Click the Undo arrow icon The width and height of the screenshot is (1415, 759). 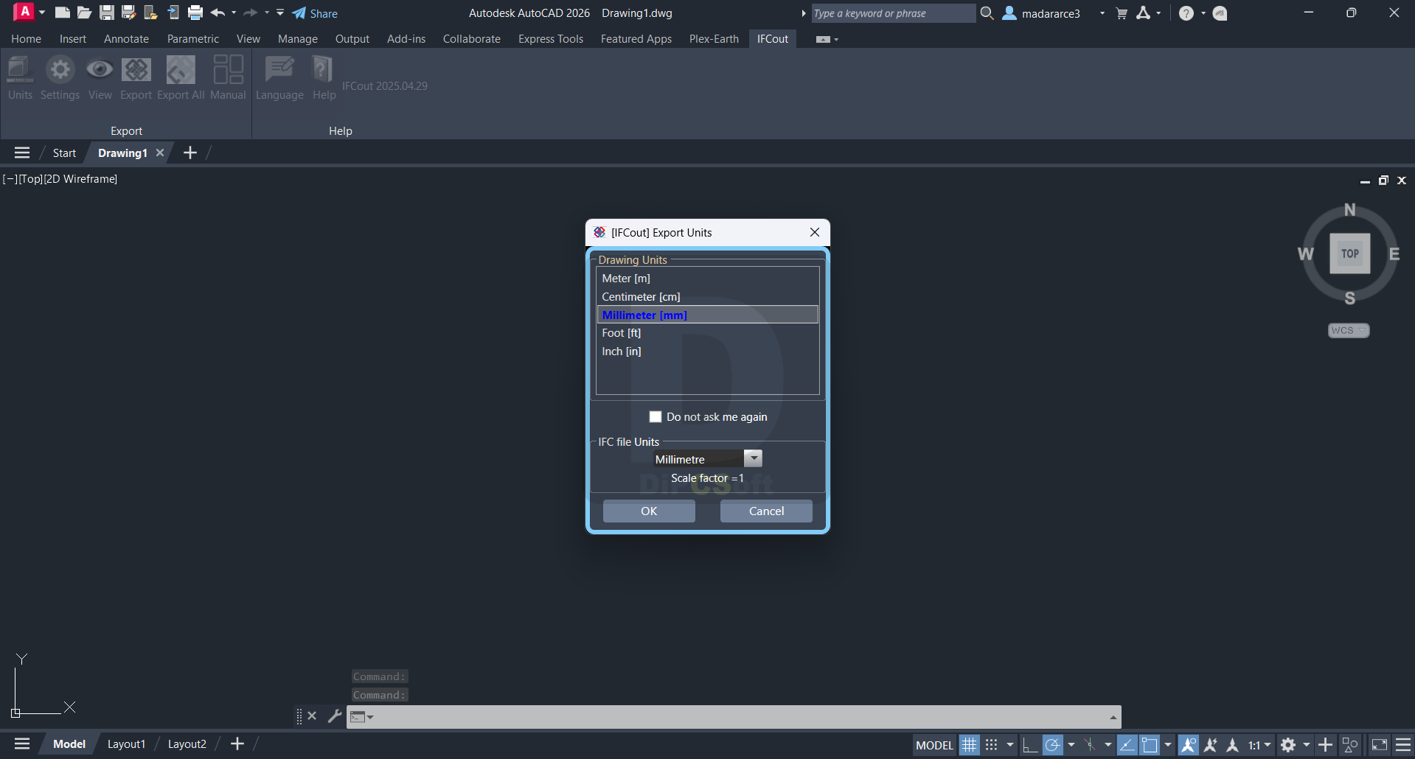point(218,13)
